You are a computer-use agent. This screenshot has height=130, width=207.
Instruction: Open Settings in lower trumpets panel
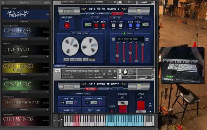coord(69,87)
